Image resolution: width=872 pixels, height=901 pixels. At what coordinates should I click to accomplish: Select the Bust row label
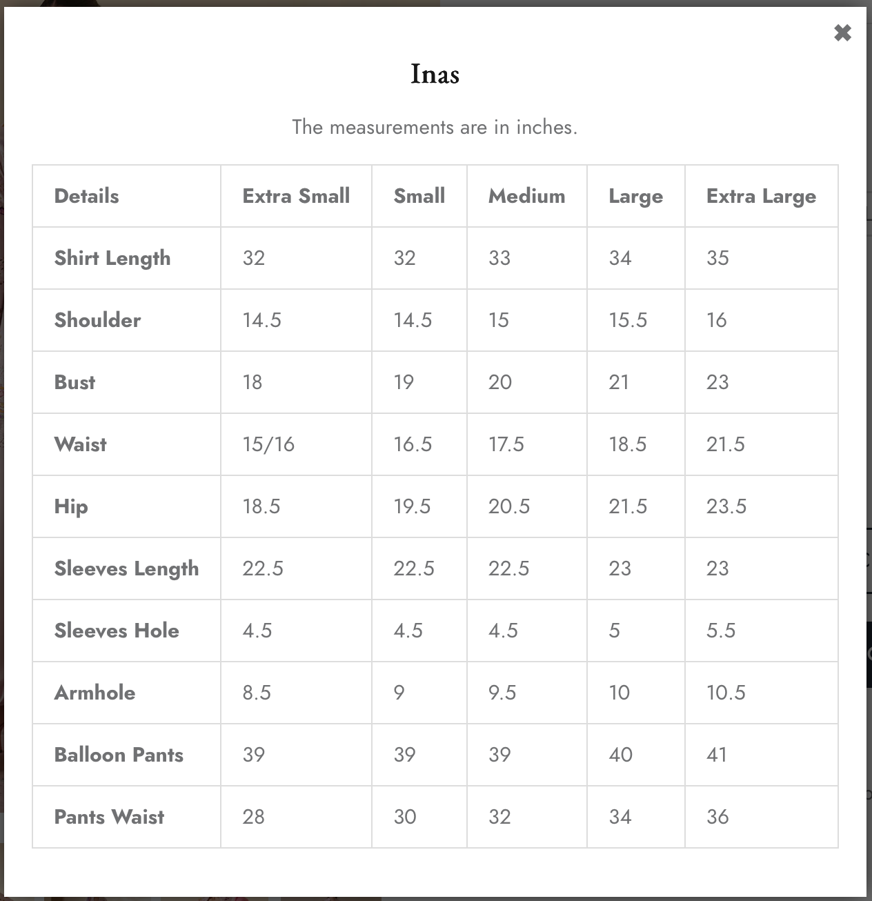pos(75,382)
